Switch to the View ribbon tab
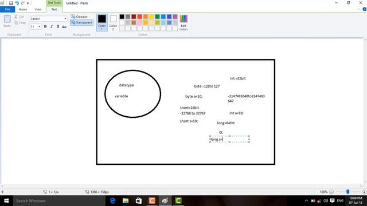This screenshot has height=206, width=367. point(38,9)
